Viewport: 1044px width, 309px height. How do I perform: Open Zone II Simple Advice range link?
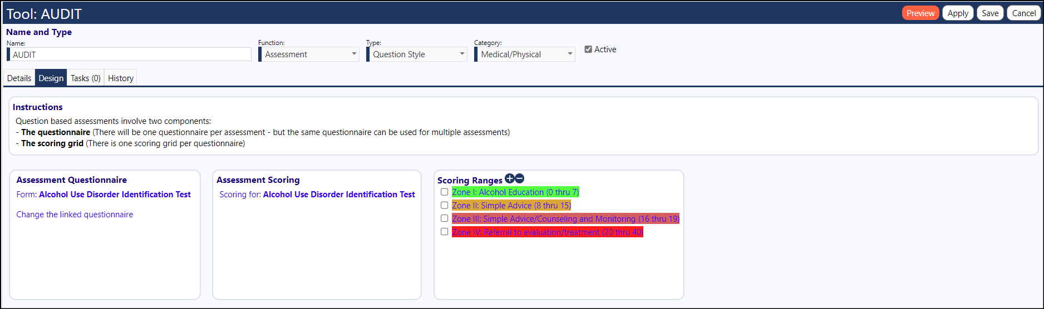(511, 205)
